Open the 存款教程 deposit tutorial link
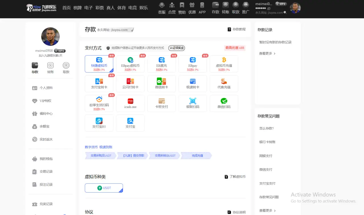This screenshot has width=364, height=215. pos(236,29)
